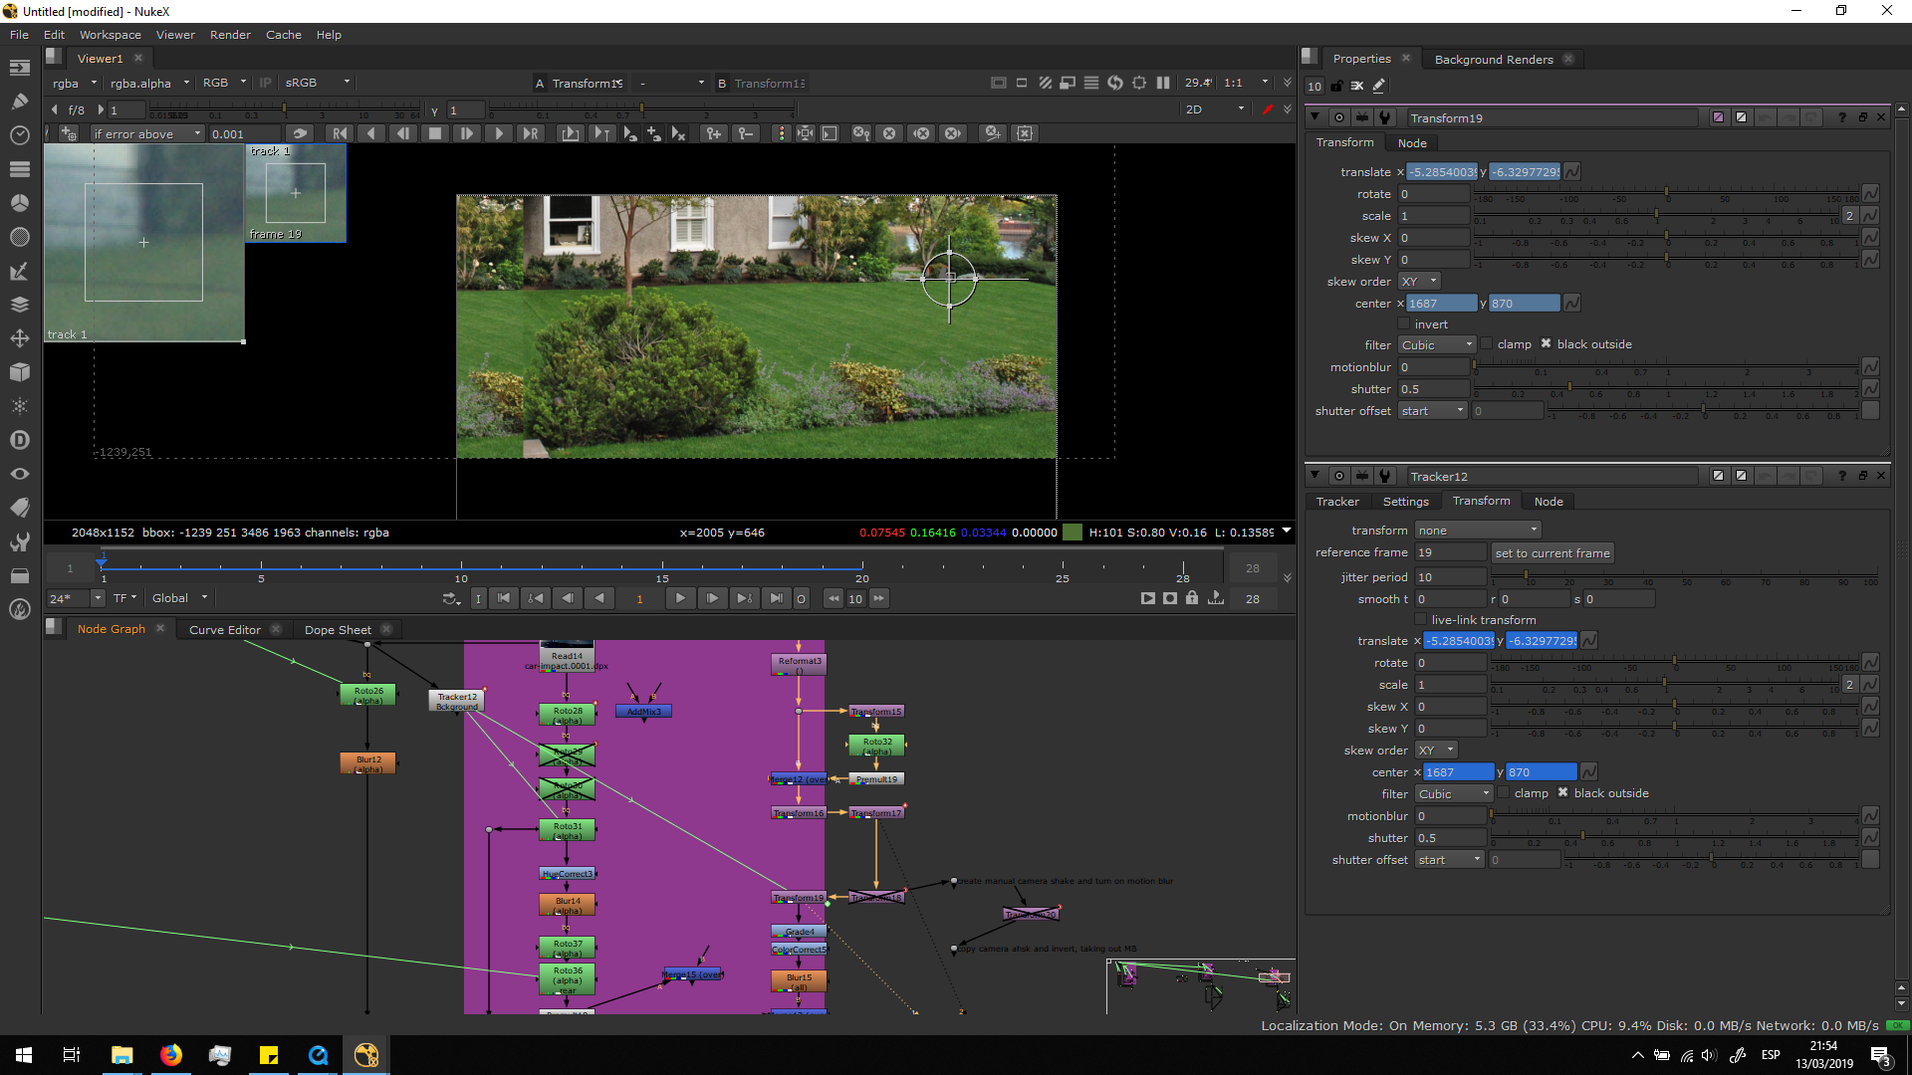Enable live-link transform checkbox in Tracker12
Image resolution: width=1912 pixels, height=1075 pixels.
tap(1421, 620)
